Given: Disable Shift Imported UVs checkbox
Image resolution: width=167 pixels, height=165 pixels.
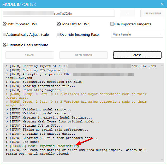Looking at the screenshot, I should pyautogui.click(x=4, y=24).
